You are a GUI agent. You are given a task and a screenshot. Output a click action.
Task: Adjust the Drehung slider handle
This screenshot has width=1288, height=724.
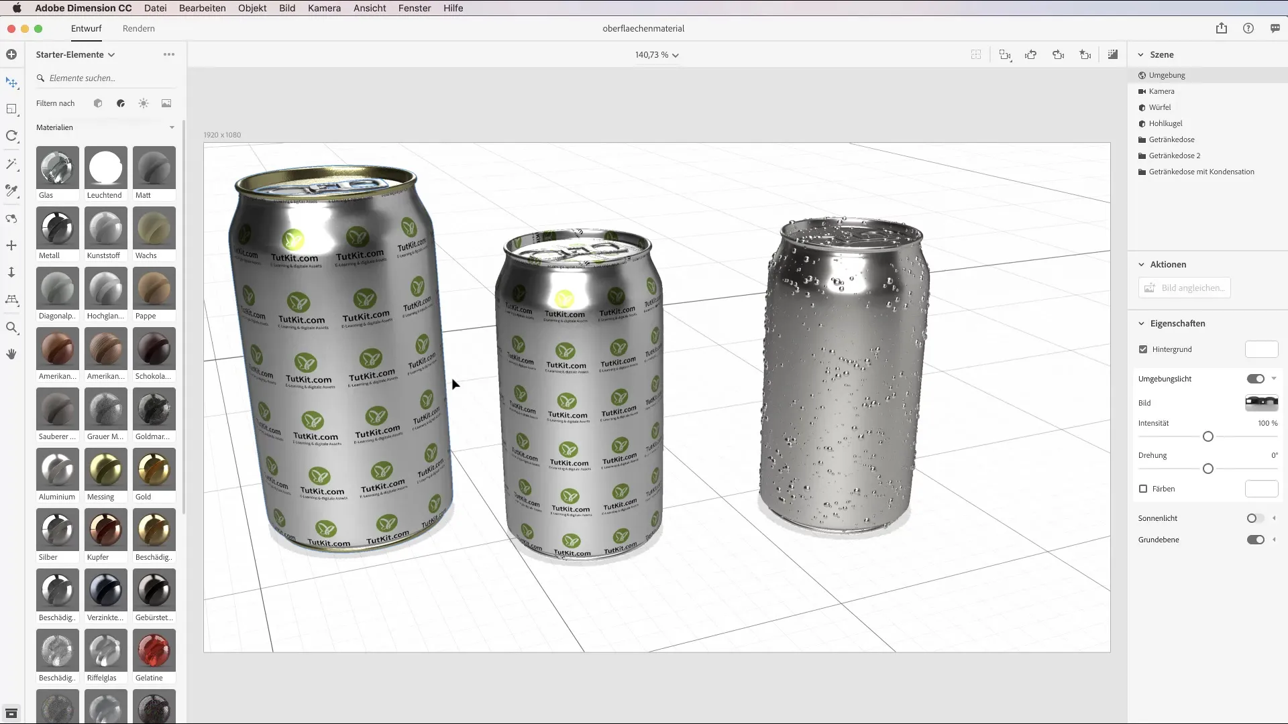click(1208, 469)
